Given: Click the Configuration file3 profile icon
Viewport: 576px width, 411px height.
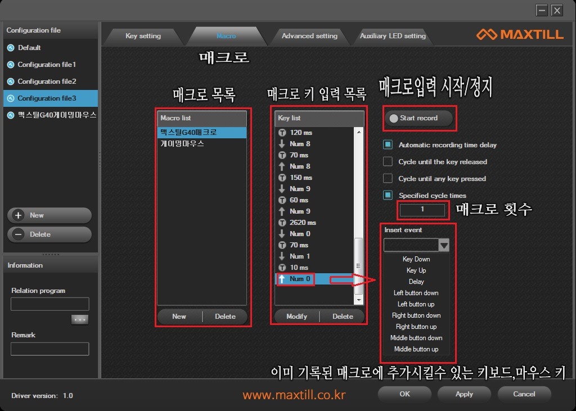Looking at the screenshot, I should pos(11,98).
